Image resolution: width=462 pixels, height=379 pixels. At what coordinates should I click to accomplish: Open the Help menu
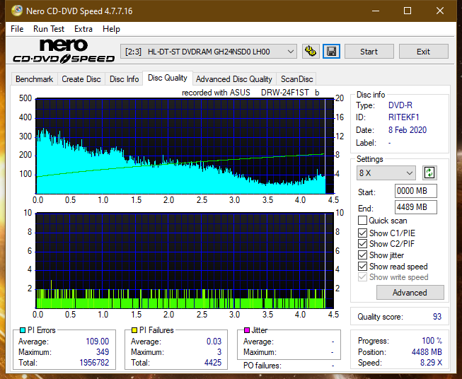click(111, 29)
